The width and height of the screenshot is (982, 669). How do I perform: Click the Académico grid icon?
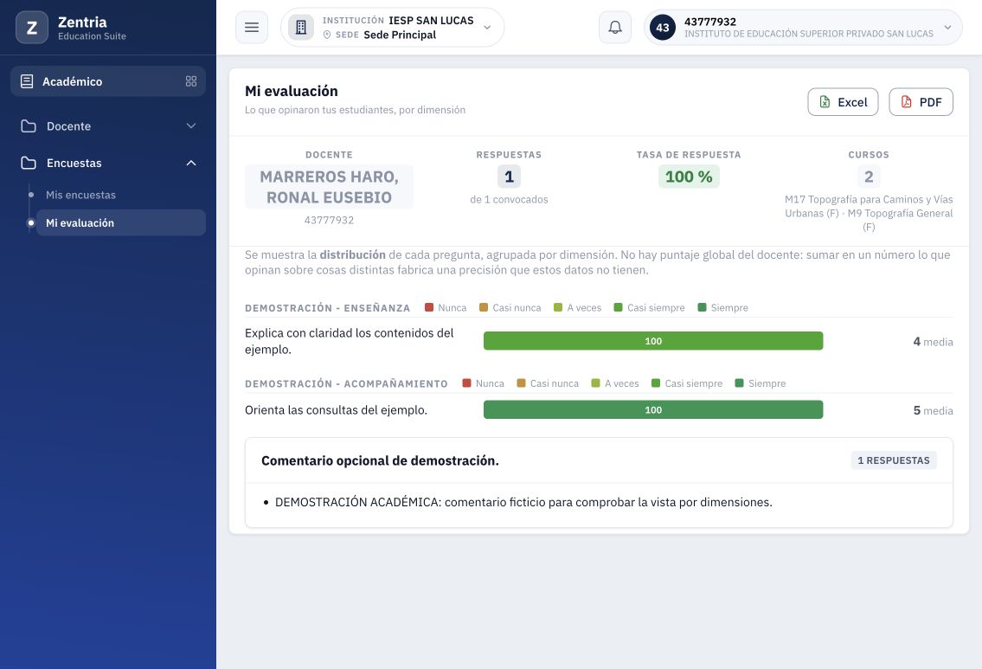pos(191,81)
